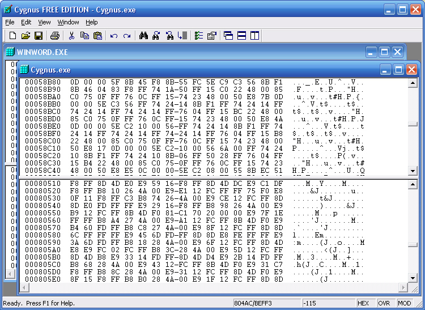Image resolution: width=425 pixels, height=310 pixels.
Task: Undo the last edit with the undo arrow
Action: click(x=114, y=36)
